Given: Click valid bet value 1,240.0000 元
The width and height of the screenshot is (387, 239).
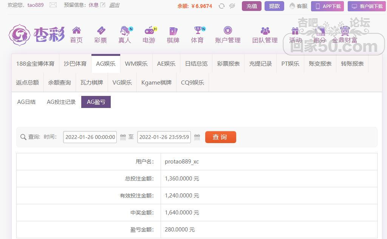Looking at the screenshot, I should click(x=182, y=196).
